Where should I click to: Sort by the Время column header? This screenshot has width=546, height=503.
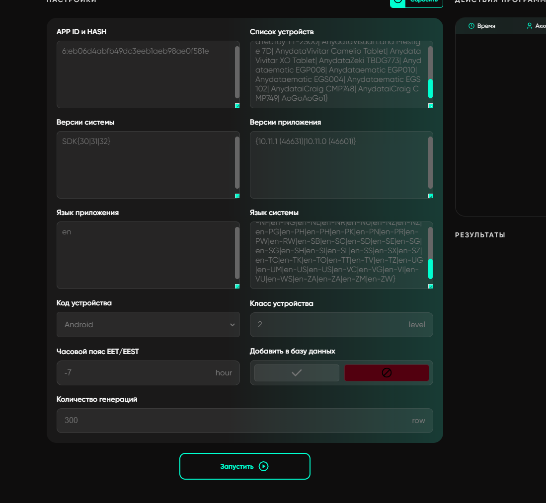point(486,26)
